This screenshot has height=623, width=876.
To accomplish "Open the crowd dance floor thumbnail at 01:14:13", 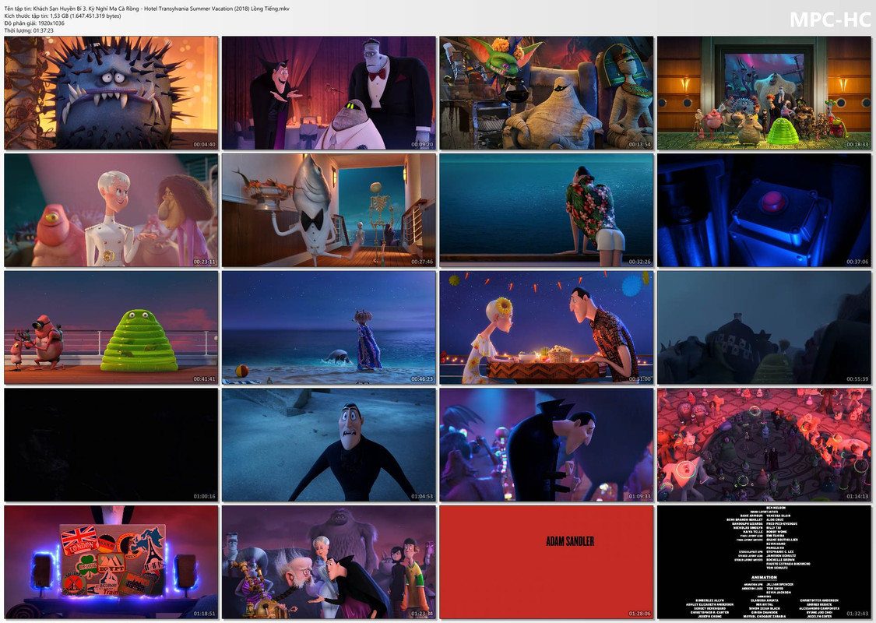I will 764,445.
